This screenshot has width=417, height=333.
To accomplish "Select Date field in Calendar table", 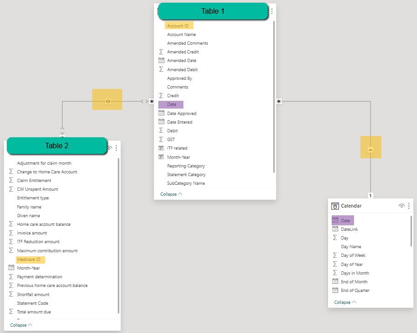I will point(345,220).
